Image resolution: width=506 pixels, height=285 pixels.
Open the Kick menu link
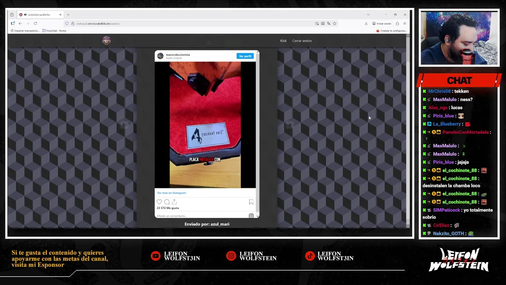click(x=283, y=41)
